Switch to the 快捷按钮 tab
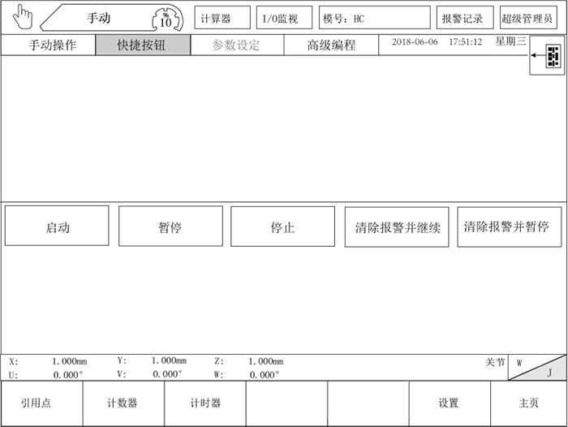The image size is (568, 427). click(x=143, y=45)
